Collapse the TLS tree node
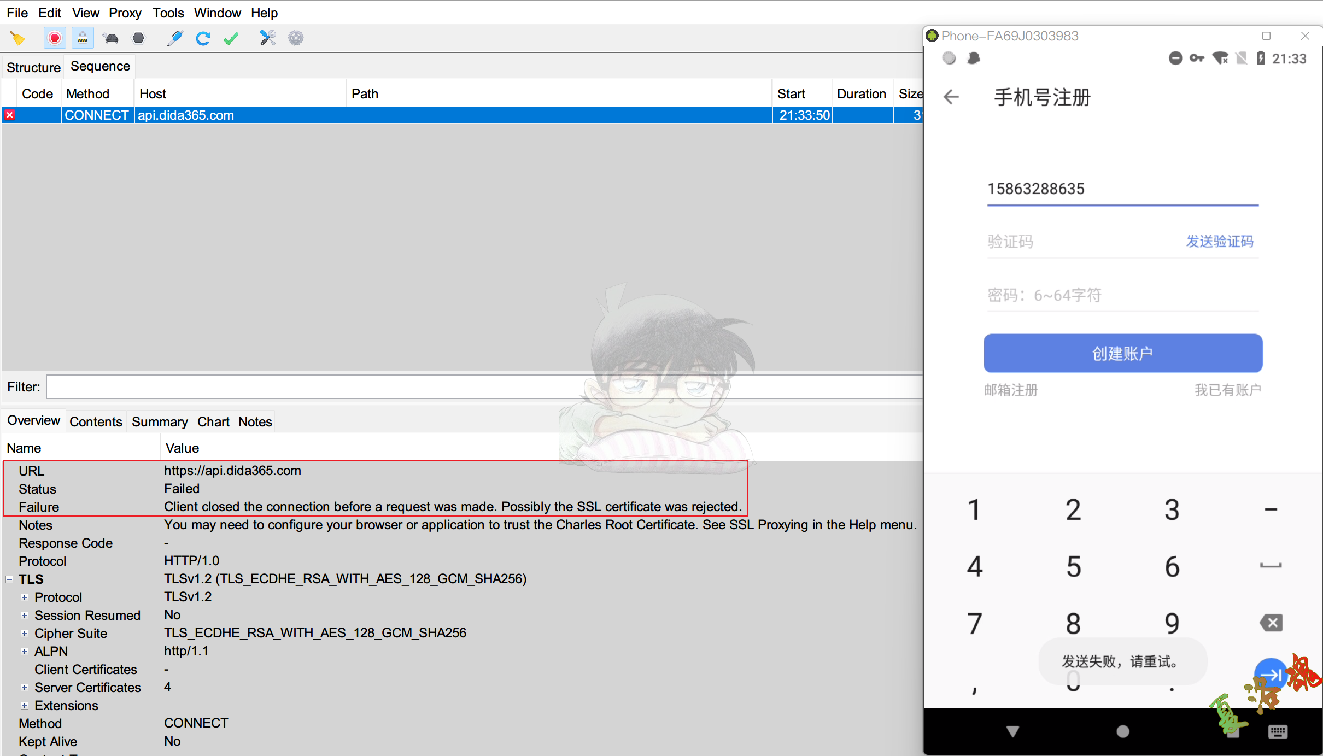The width and height of the screenshot is (1323, 756). [x=9, y=579]
